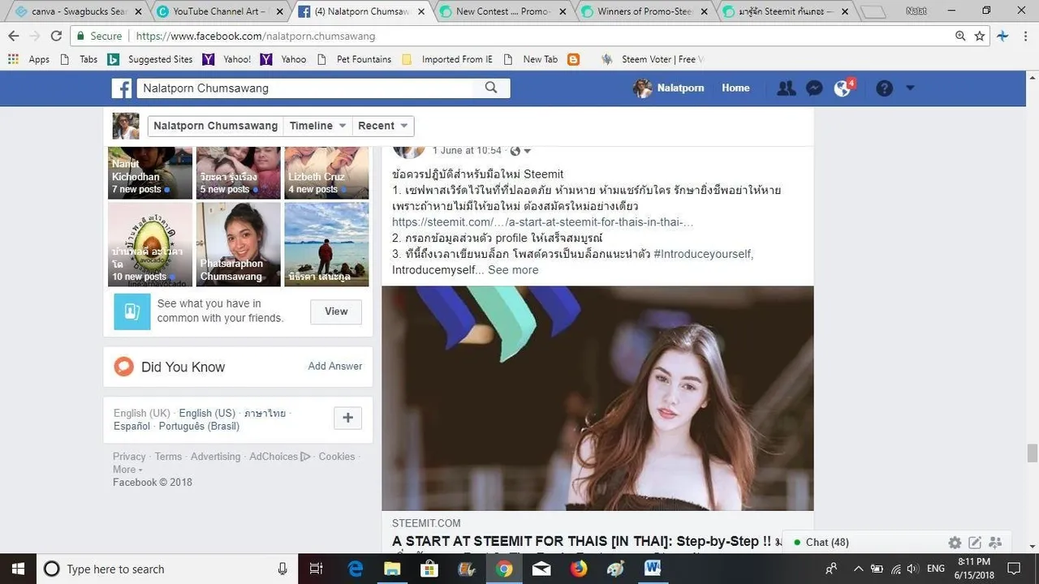Open the Messenger icon
The width and height of the screenshot is (1039, 584).
point(814,88)
